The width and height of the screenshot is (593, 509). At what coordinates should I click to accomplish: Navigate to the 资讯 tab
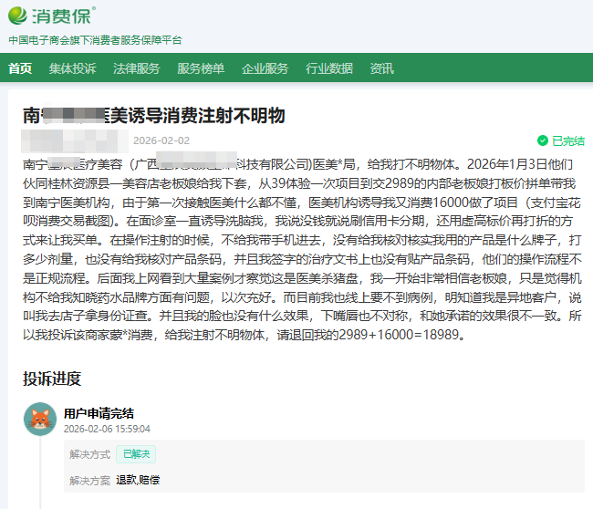click(382, 68)
